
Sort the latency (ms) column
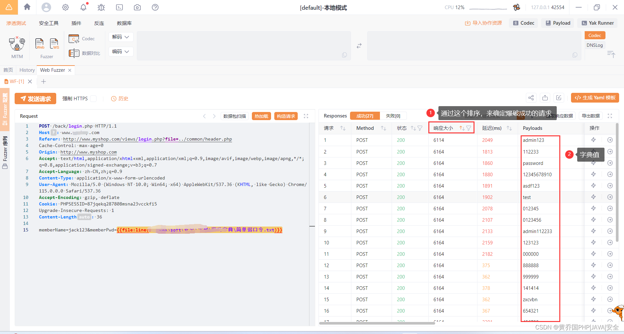coord(509,128)
